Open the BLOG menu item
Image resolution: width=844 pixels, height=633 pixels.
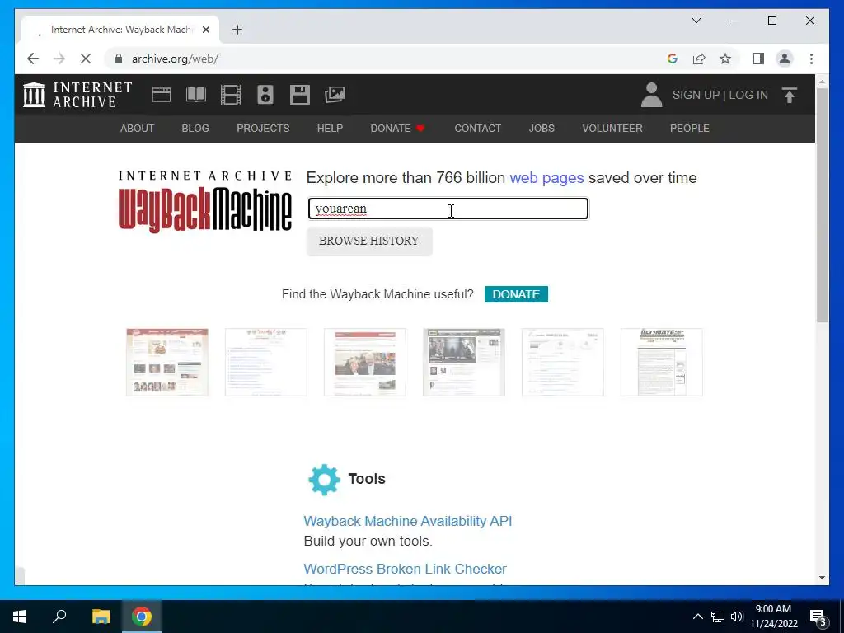pos(195,128)
